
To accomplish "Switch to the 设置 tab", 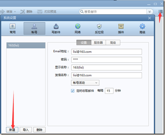I will click(x=84, y=43).
